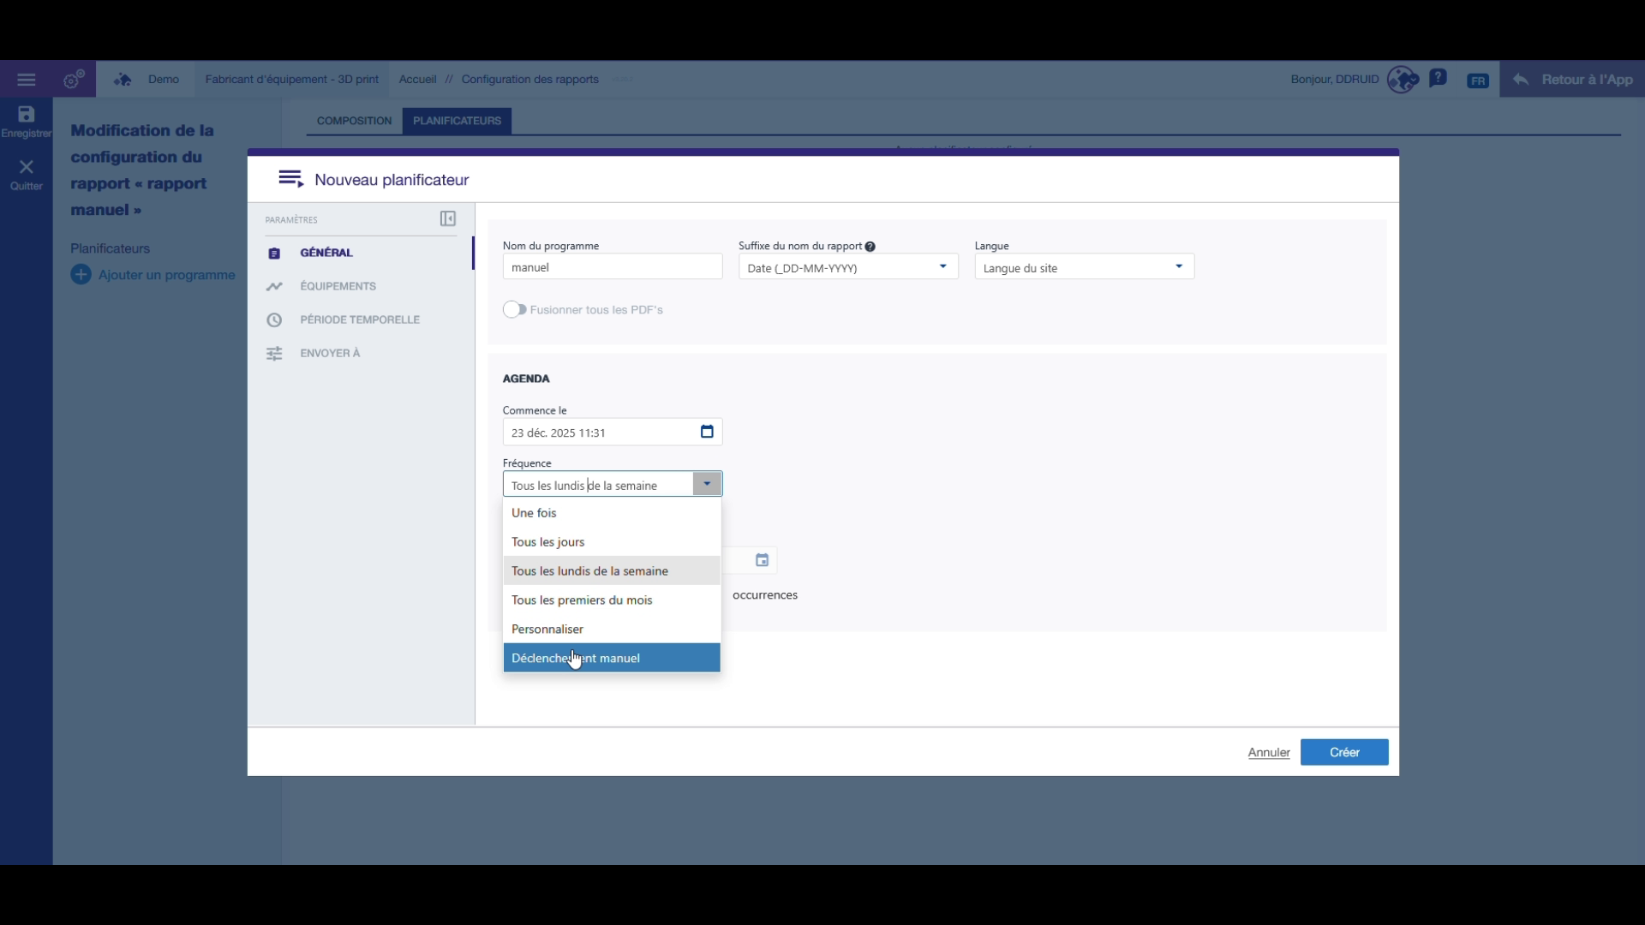
Task: Click Configuration des rapports breadcrumb
Action: pos(529,80)
